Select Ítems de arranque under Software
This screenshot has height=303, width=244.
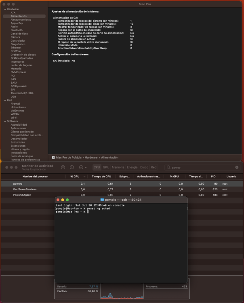[x=22, y=156]
